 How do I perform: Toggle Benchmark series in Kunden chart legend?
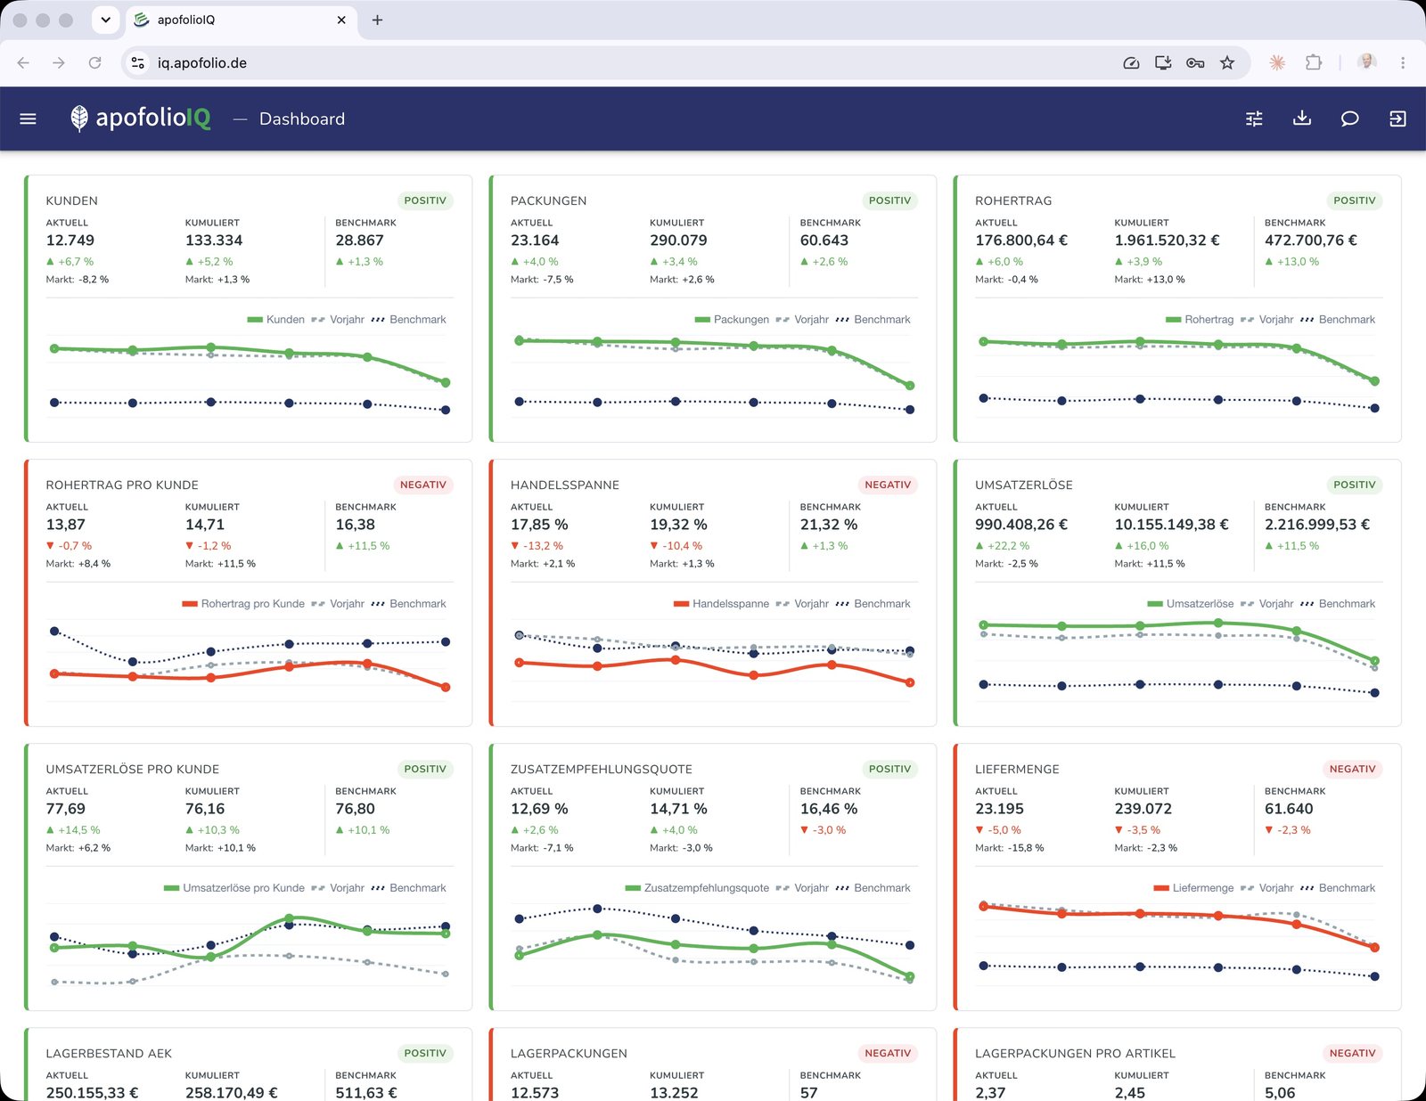tap(408, 319)
